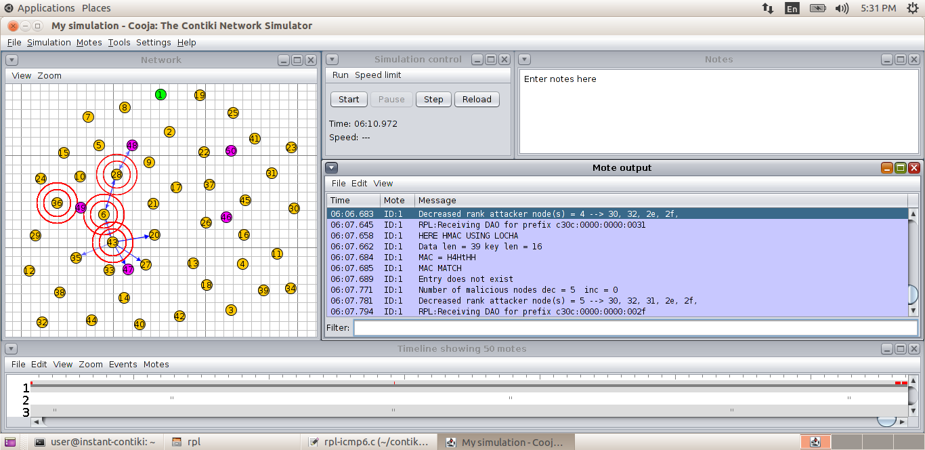Switch to user@instant-contiki terminal taskbar item
This screenshot has width=925, height=450.
point(95,442)
